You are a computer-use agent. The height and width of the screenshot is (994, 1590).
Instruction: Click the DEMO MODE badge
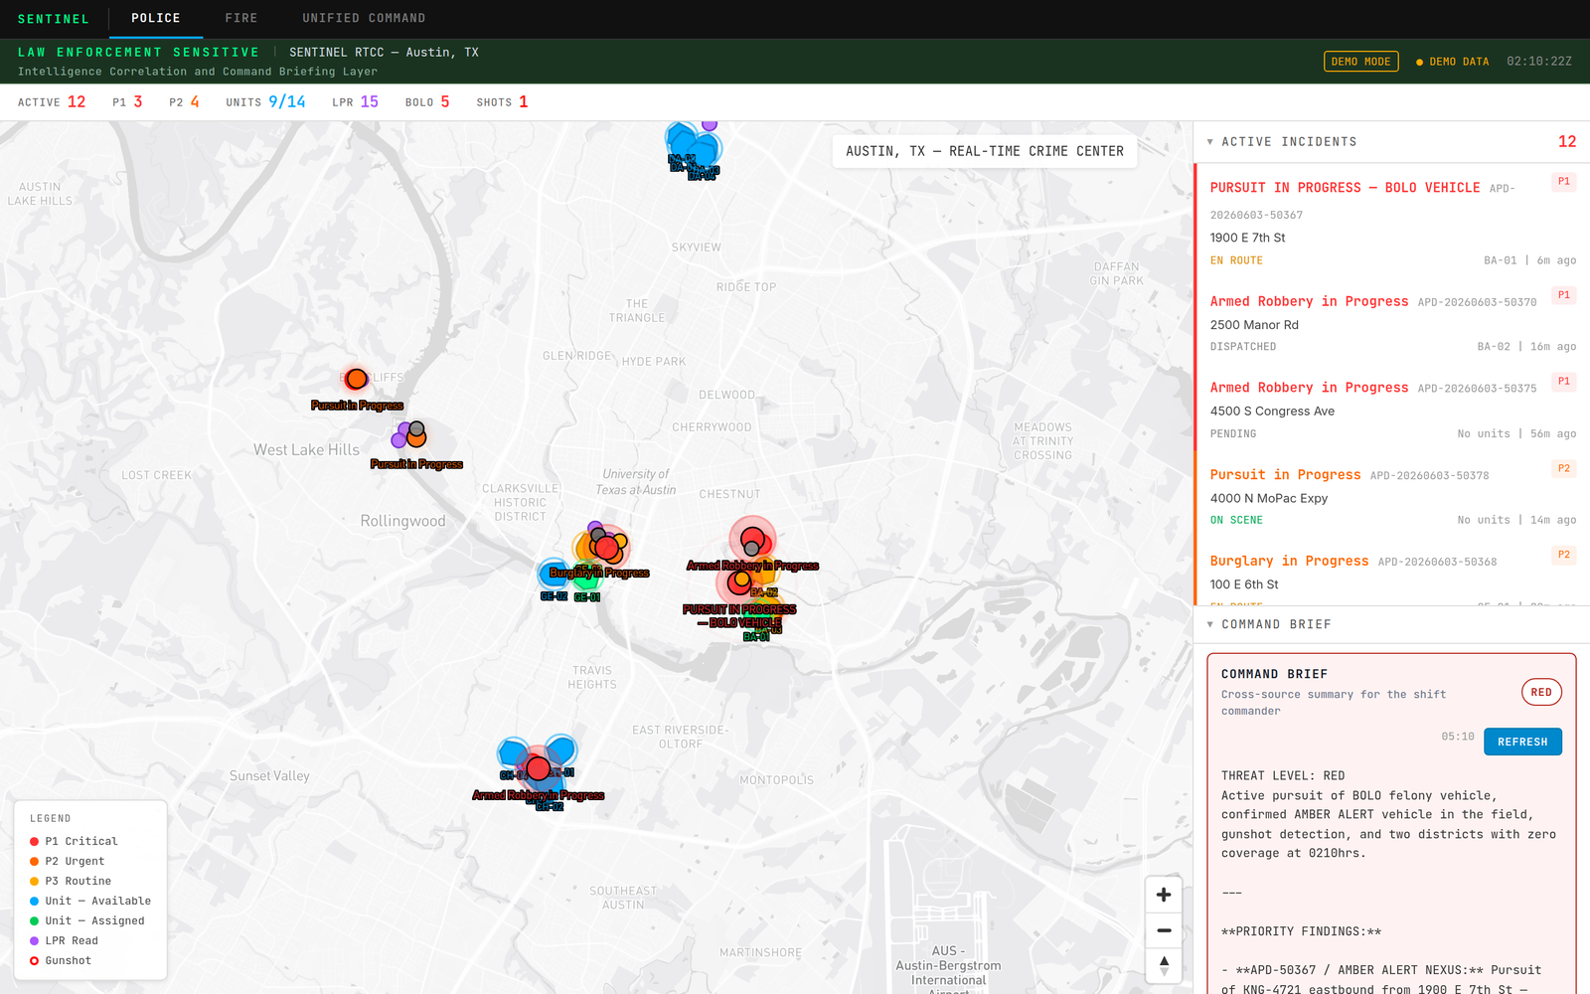pyautogui.click(x=1360, y=62)
